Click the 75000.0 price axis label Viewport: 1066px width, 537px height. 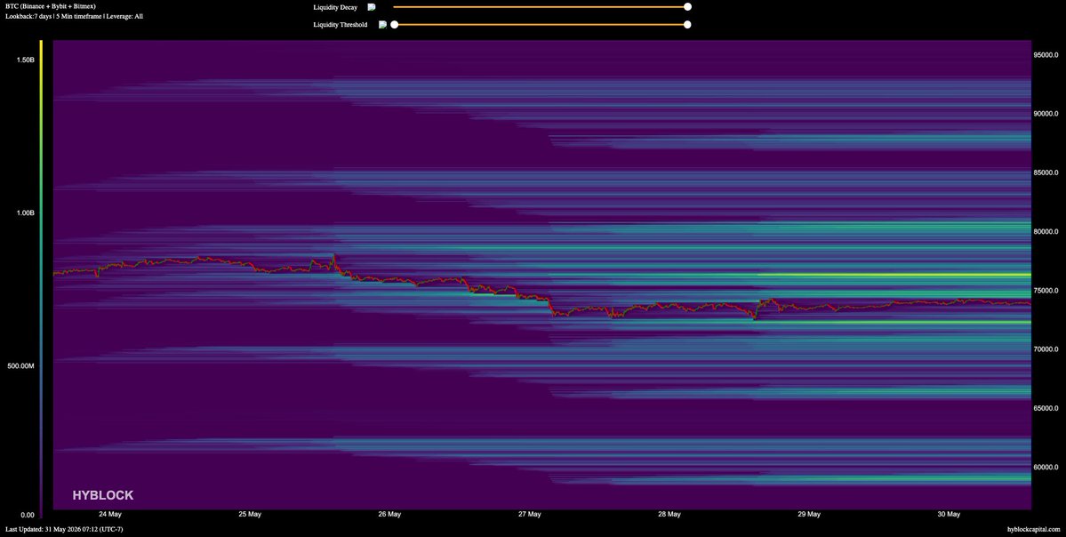(x=1046, y=290)
